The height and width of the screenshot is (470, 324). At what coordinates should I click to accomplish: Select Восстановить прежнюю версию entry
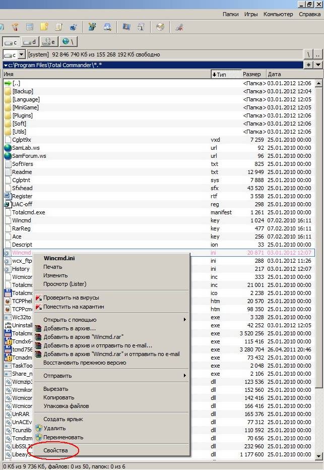tap(85, 363)
